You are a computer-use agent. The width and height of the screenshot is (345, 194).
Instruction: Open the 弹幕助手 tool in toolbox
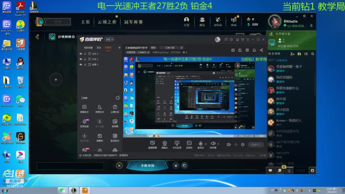85,109
